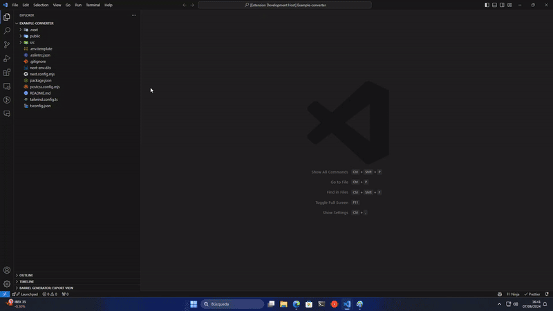
Task: Open the Edit menu
Action: 26,5
